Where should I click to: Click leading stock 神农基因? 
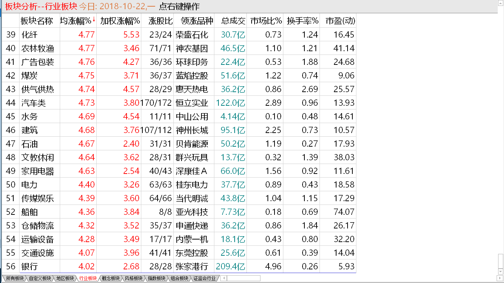pyautogui.click(x=192, y=48)
